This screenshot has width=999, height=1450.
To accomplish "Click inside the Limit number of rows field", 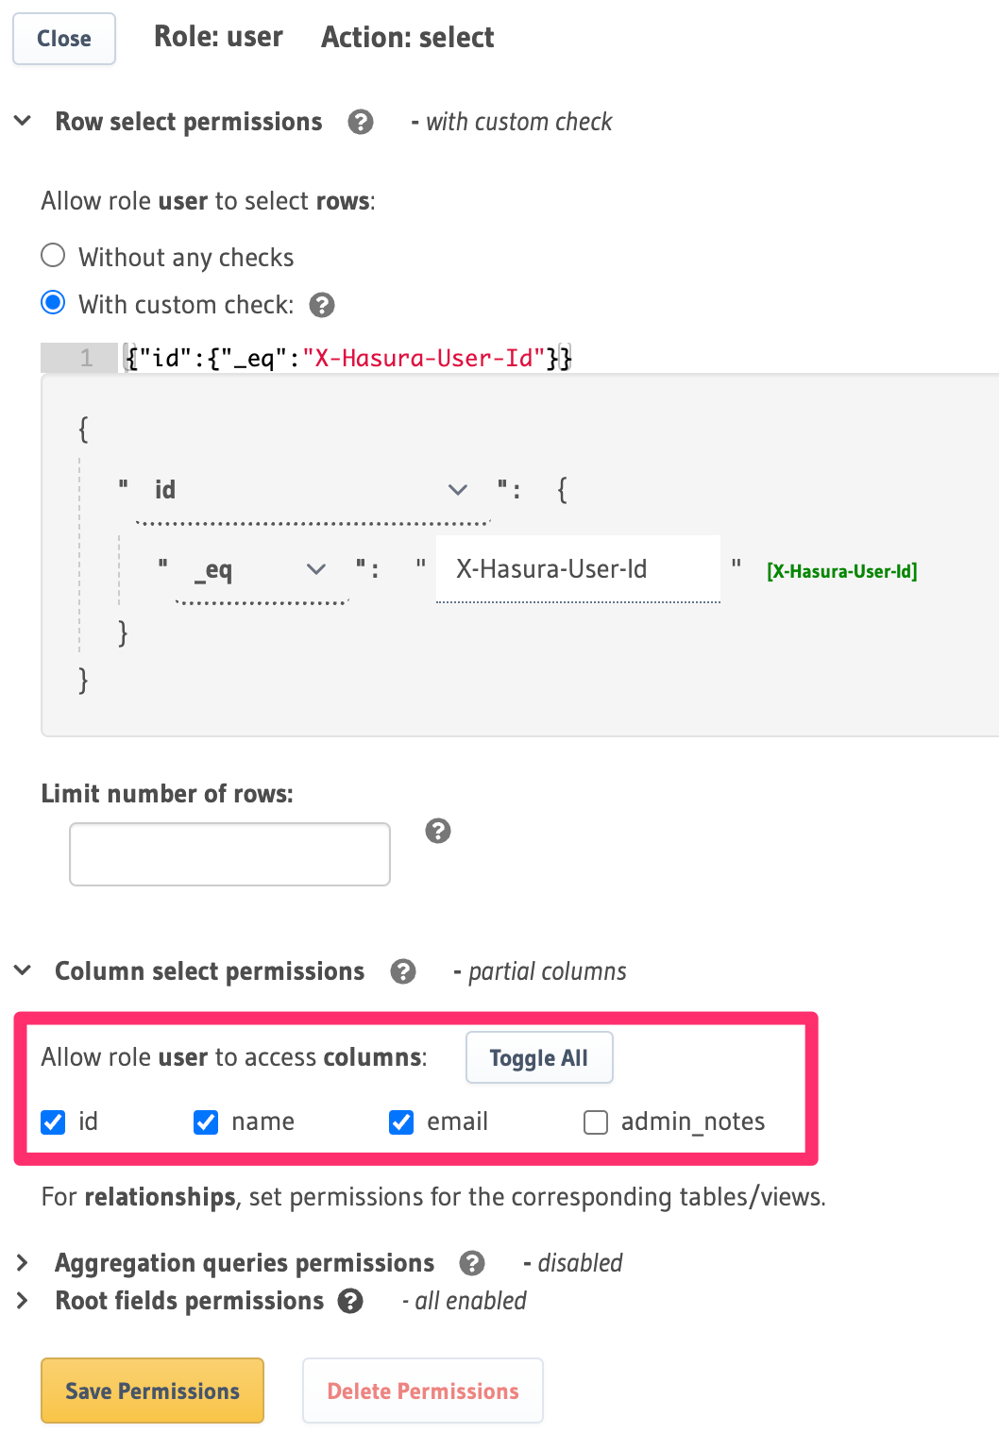I will [x=229, y=853].
